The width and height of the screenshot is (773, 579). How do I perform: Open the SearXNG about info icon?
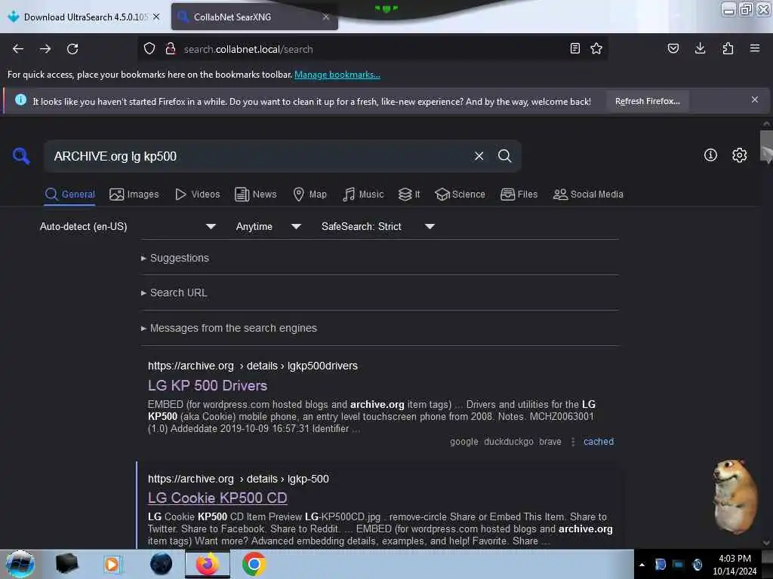710,155
